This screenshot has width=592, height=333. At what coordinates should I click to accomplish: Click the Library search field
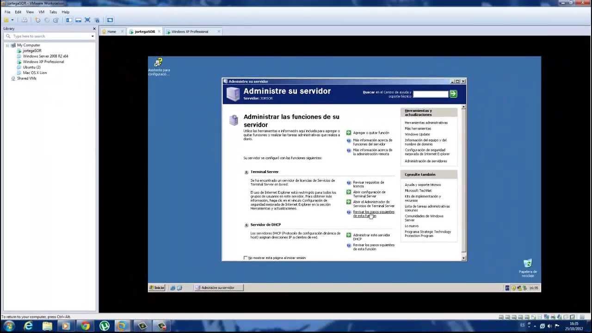(50, 36)
